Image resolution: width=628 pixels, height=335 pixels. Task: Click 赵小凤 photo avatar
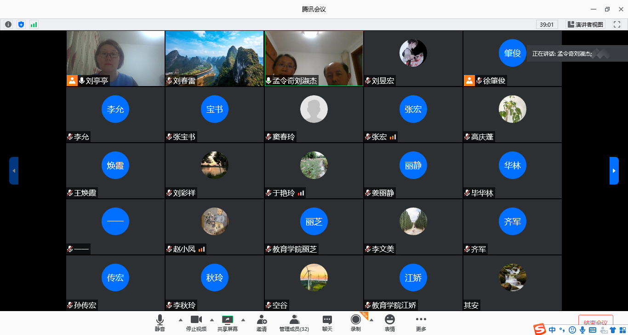pyautogui.click(x=215, y=221)
